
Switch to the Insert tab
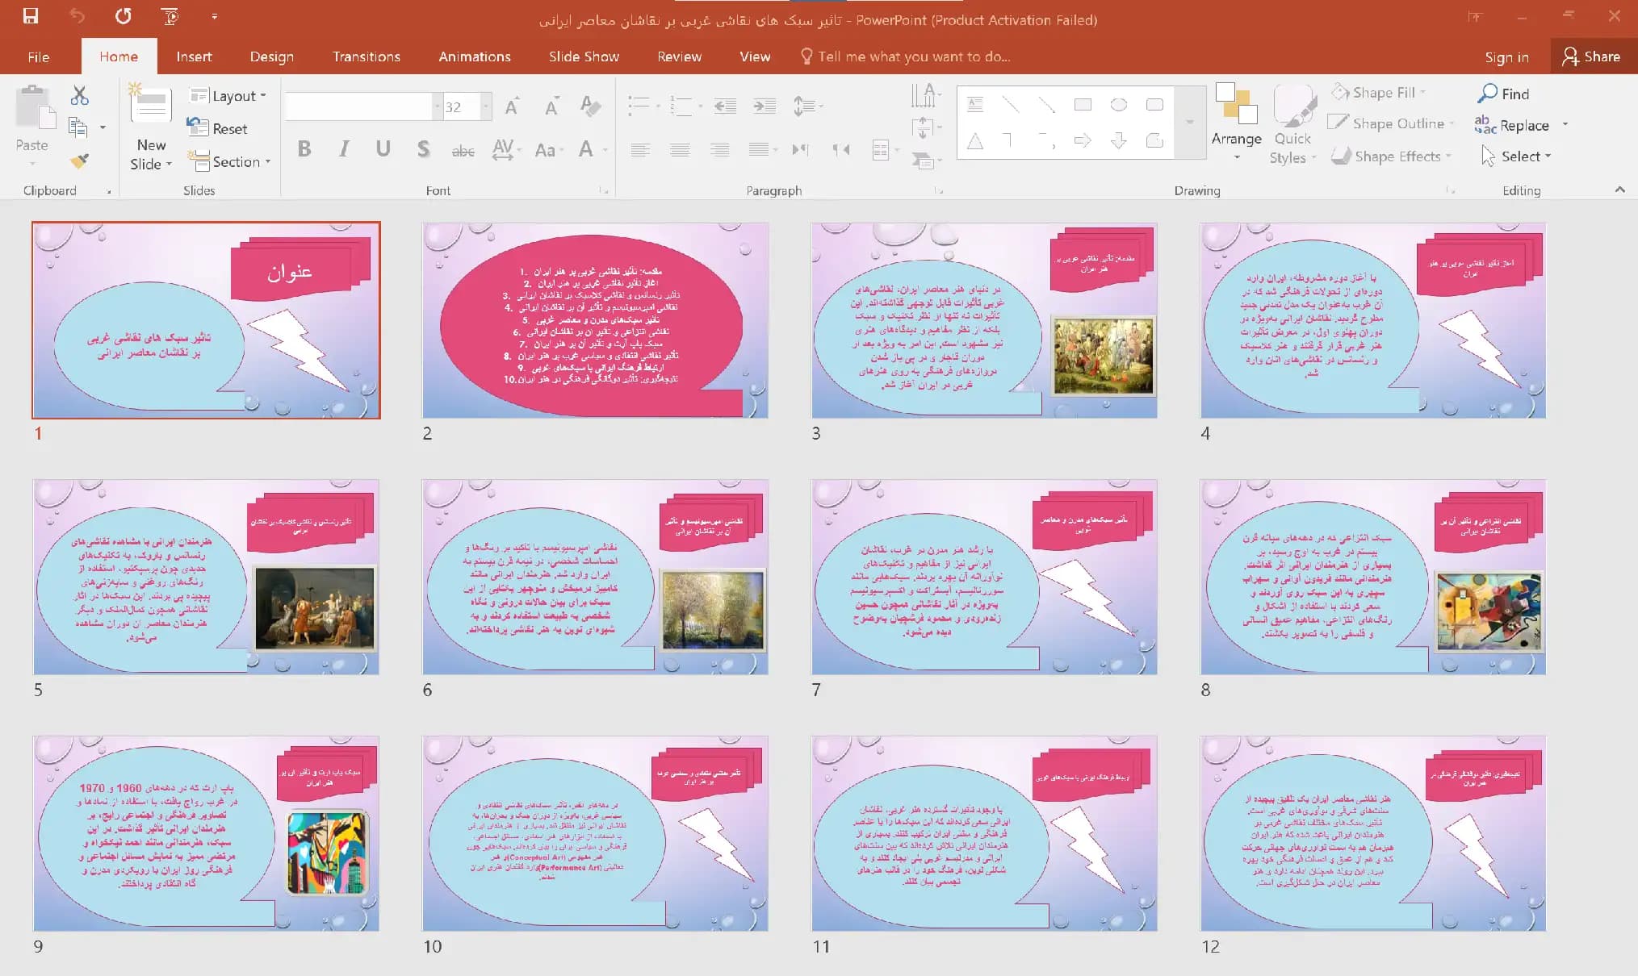tap(194, 56)
